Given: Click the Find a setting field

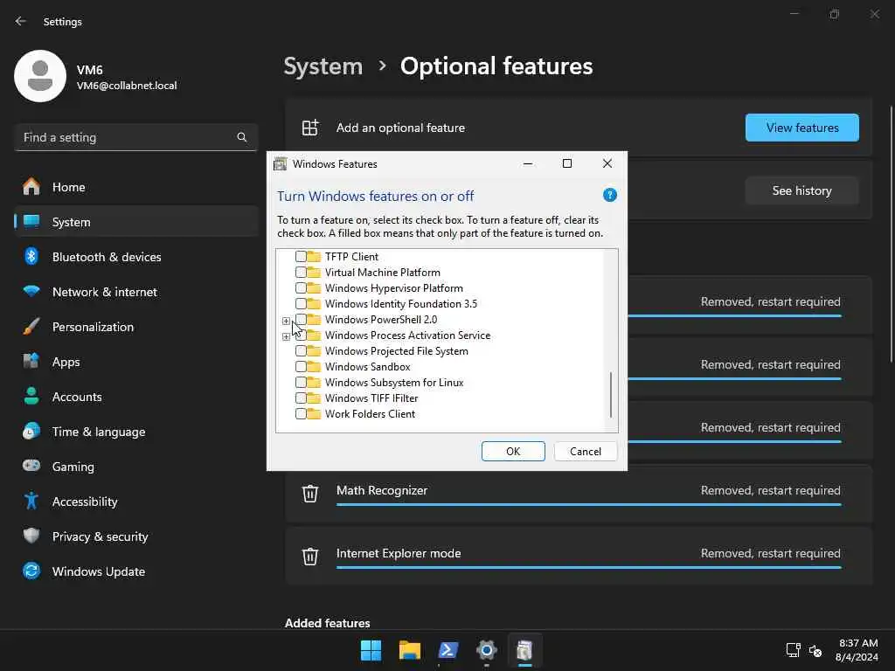Looking at the screenshot, I should coord(135,137).
